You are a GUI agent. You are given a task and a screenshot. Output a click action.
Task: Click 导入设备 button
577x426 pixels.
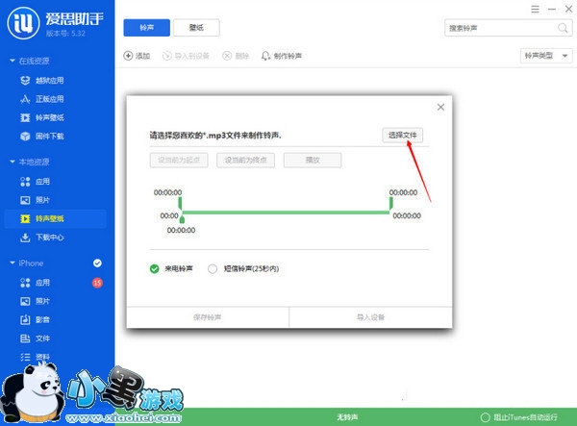(x=370, y=317)
